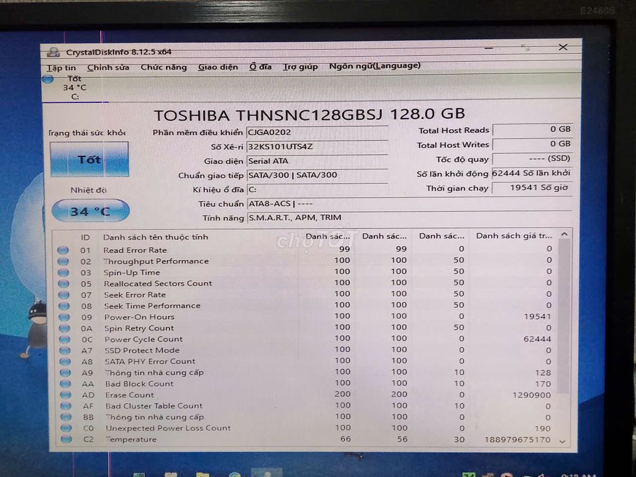Click status icon for Unexpected Power Loss Count
The image size is (636, 477).
click(66, 428)
